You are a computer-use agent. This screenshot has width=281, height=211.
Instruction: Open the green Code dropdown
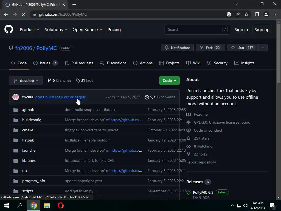(x=169, y=80)
